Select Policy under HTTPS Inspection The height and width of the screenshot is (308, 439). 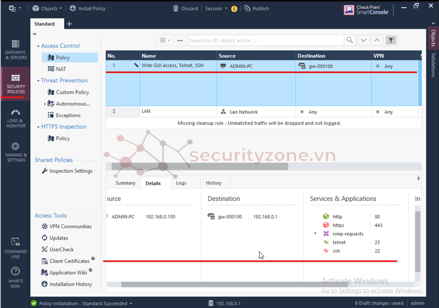click(59, 138)
